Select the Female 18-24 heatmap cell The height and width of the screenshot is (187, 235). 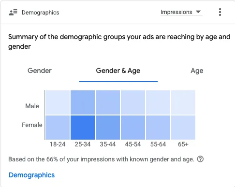coord(58,128)
